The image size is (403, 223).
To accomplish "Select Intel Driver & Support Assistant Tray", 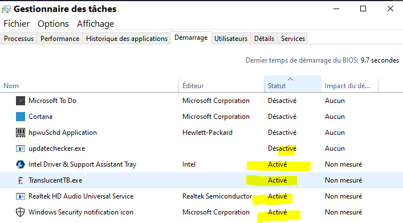I will pos(82,164).
